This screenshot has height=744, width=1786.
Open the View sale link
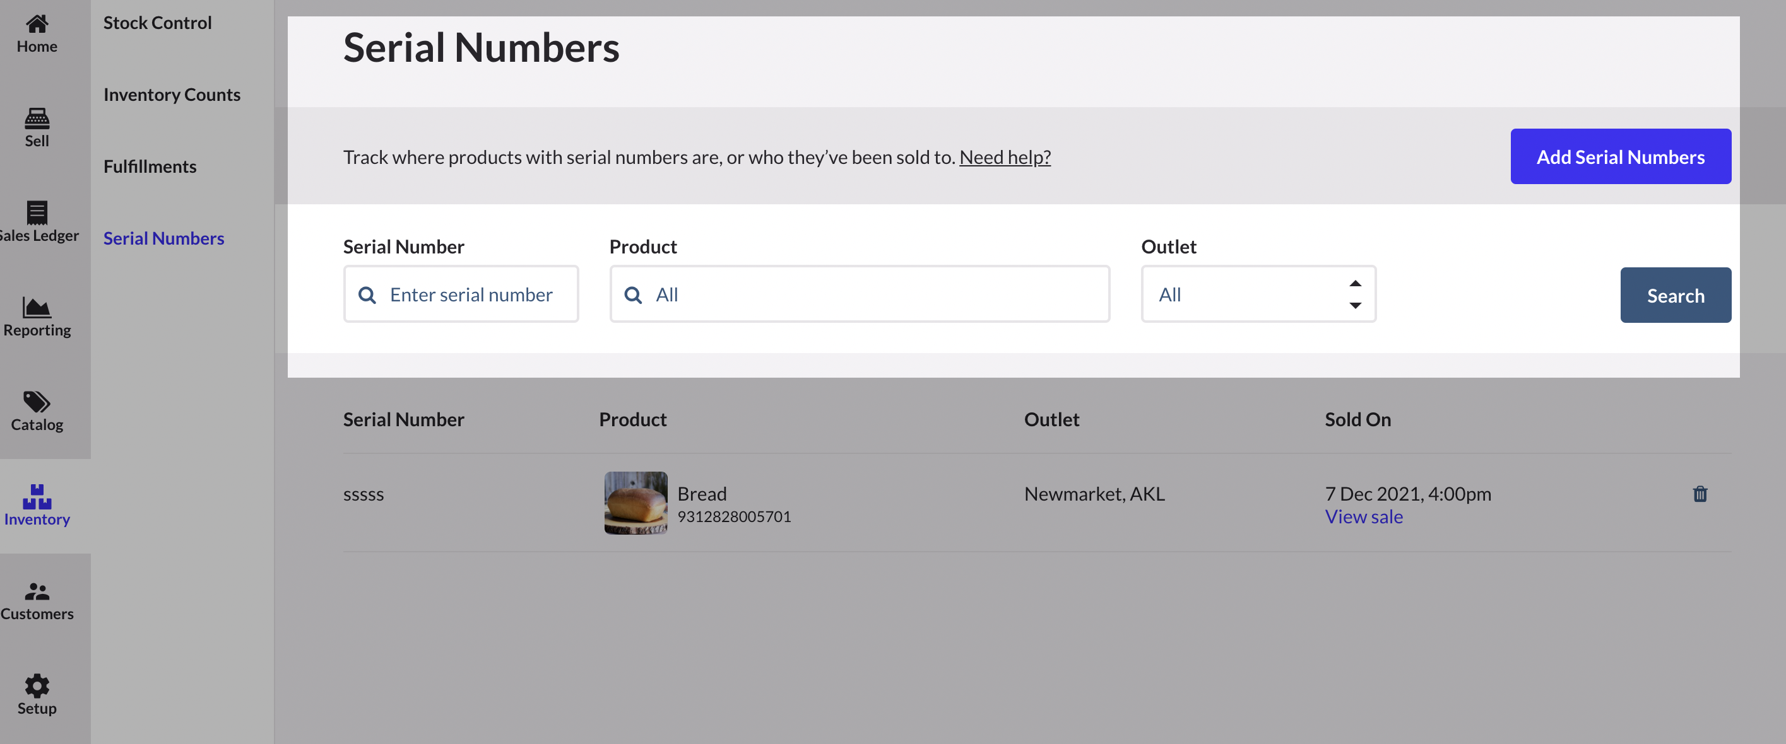tap(1364, 517)
